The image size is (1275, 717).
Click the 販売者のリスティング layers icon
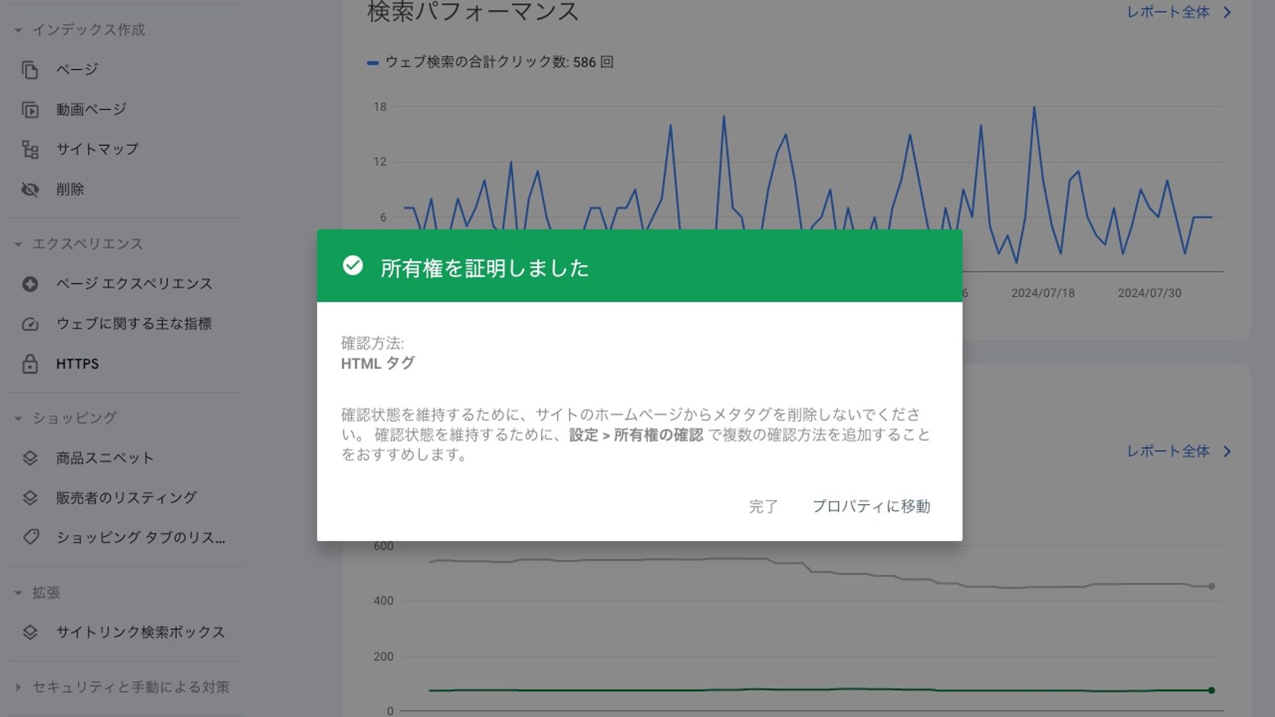[x=30, y=498]
